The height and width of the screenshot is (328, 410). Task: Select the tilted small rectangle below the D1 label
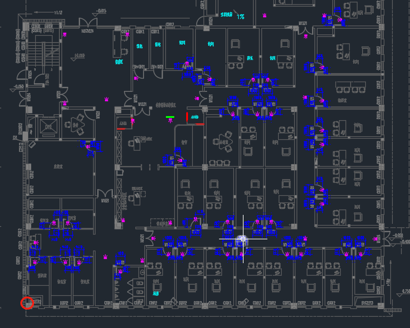(32, 145)
